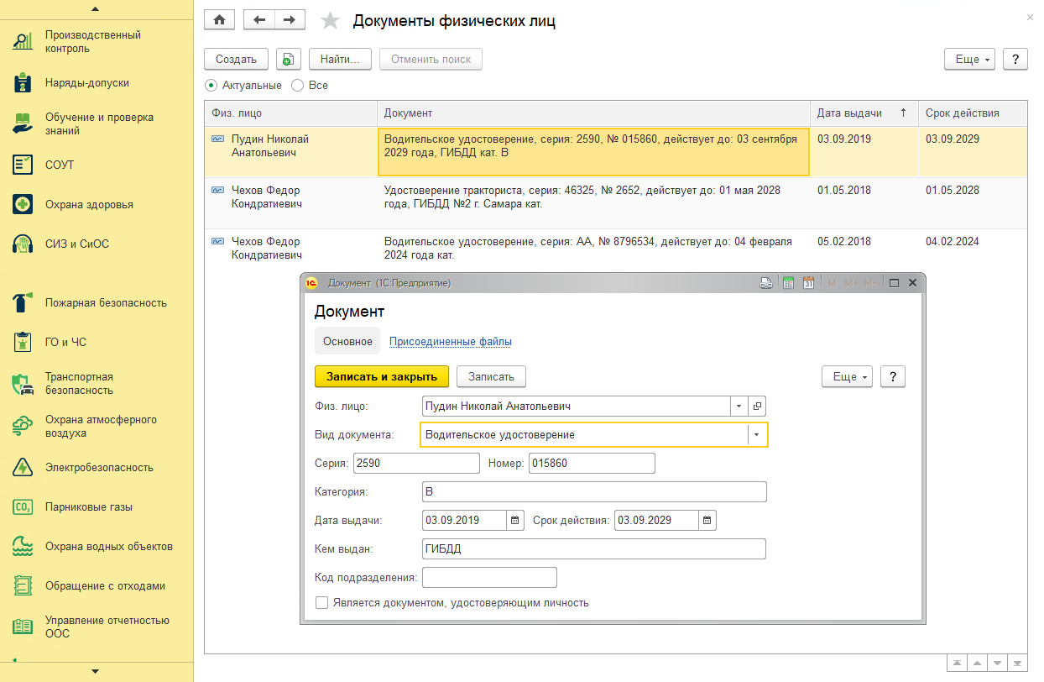Switch to Присоединенные файлы tab
The width and height of the screenshot is (1044, 682).
[451, 342]
